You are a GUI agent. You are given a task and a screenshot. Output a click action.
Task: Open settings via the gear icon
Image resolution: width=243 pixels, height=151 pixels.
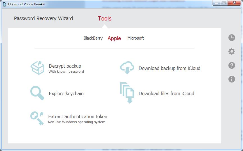tap(232, 51)
